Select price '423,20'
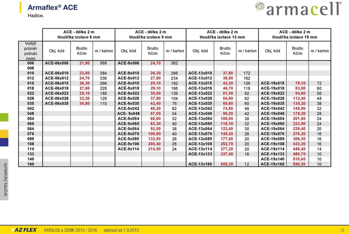This screenshot has width=349, height=234. [x=299, y=144]
